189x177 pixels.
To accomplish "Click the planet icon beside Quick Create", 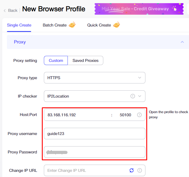I will tap(117, 25).
